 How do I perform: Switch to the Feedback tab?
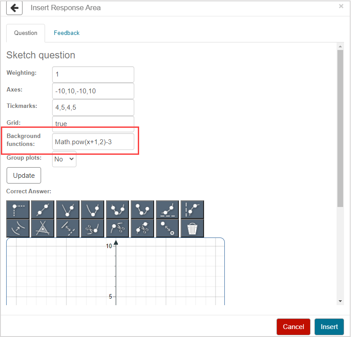pos(67,33)
